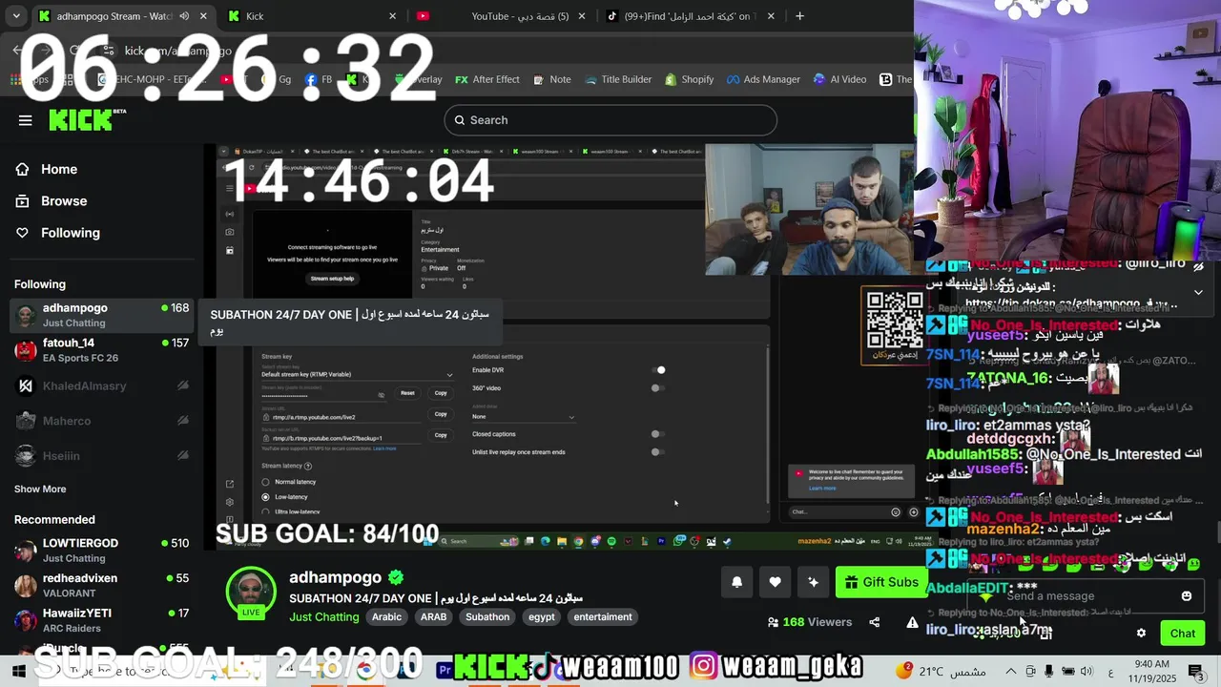Screen dimensions: 1221x687
Task: Show hidden system tray icons
Action: pyautogui.click(x=1012, y=672)
